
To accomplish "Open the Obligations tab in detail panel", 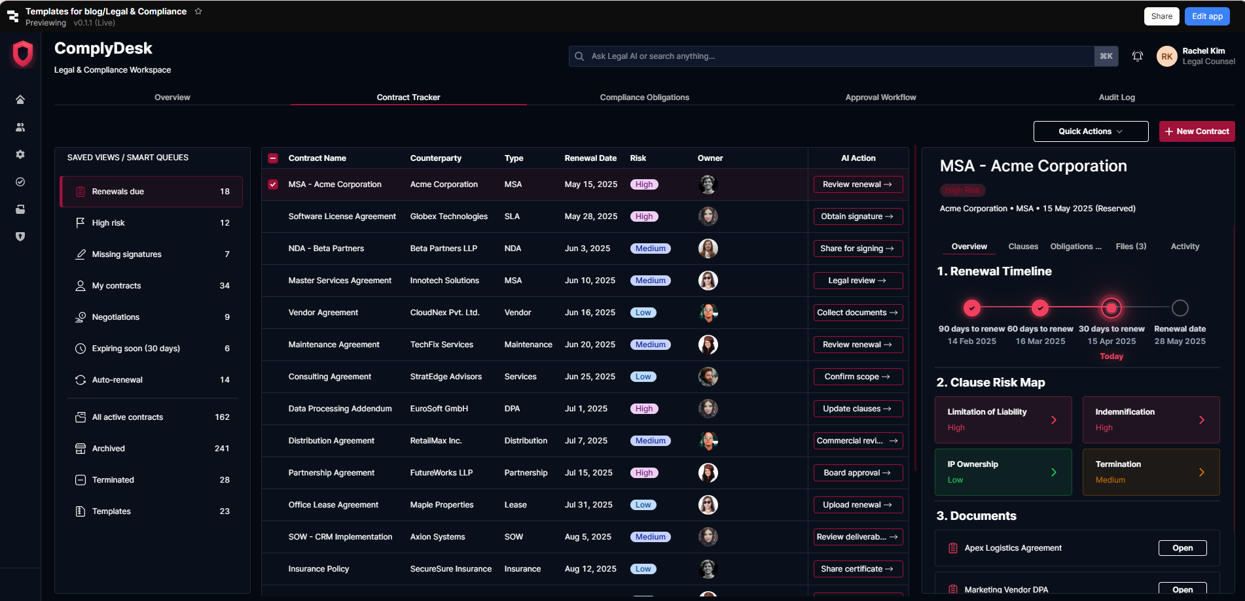I will pyautogui.click(x=1075, y=247).
